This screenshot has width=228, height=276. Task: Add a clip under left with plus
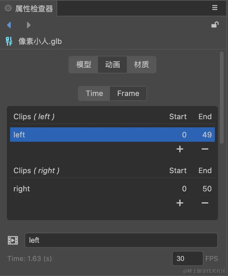(x=180, y=149)
